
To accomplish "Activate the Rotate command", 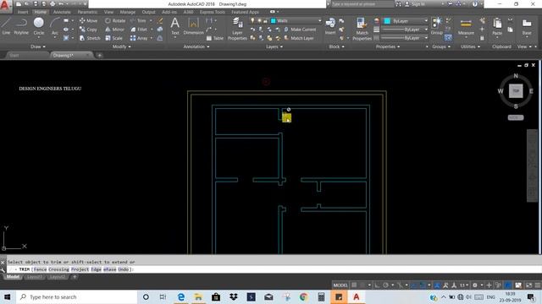I will click(115, 20).
